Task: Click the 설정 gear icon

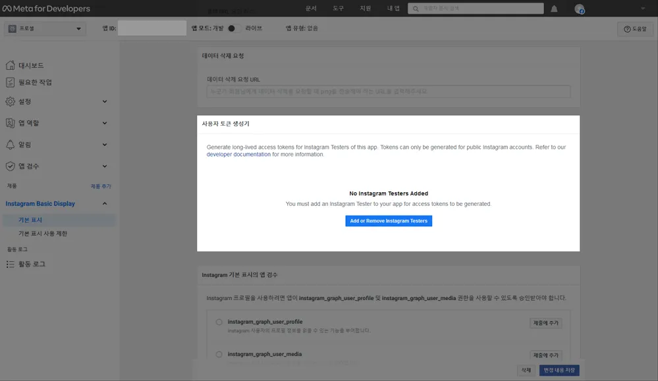Action: pyautogui.click(x=10, y=101)
